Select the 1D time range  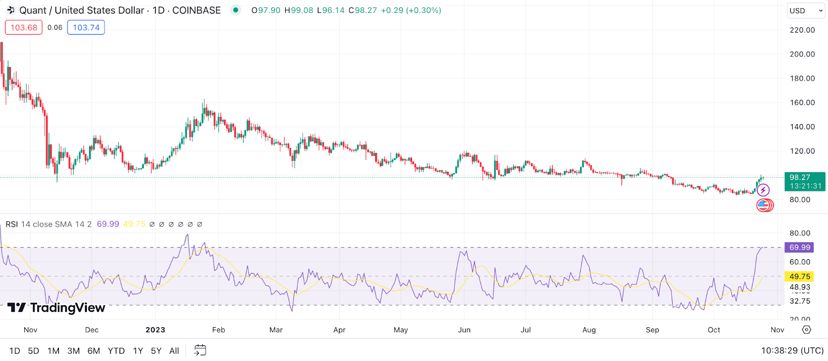tap(14, 351)
